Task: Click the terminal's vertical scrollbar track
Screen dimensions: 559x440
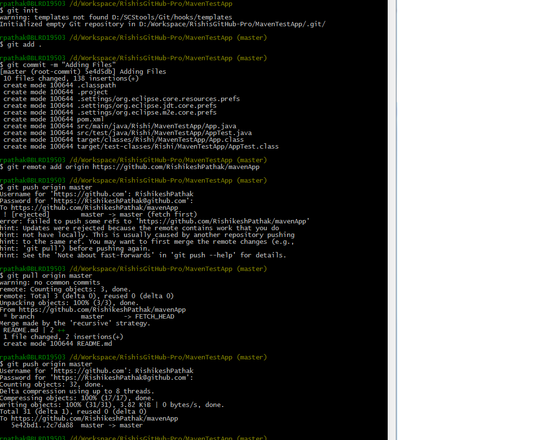Action: pyautogui.click(x=392, y=220)
